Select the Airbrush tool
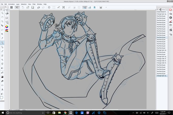 click(x=2, y=55)
